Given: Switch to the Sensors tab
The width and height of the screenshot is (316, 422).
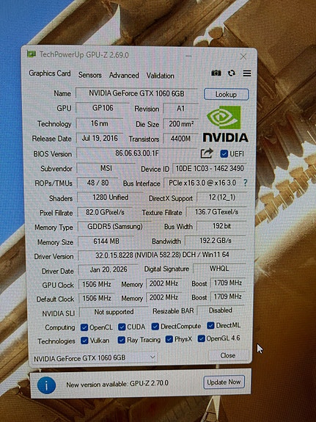Looking at the screenshot, I should pyautogui.click(x=90, y=75).
